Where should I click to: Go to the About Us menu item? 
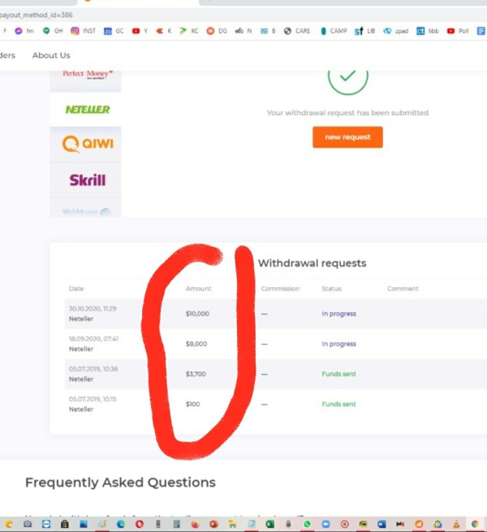51,55
